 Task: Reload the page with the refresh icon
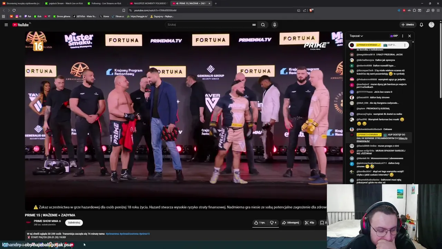point(14,10)
